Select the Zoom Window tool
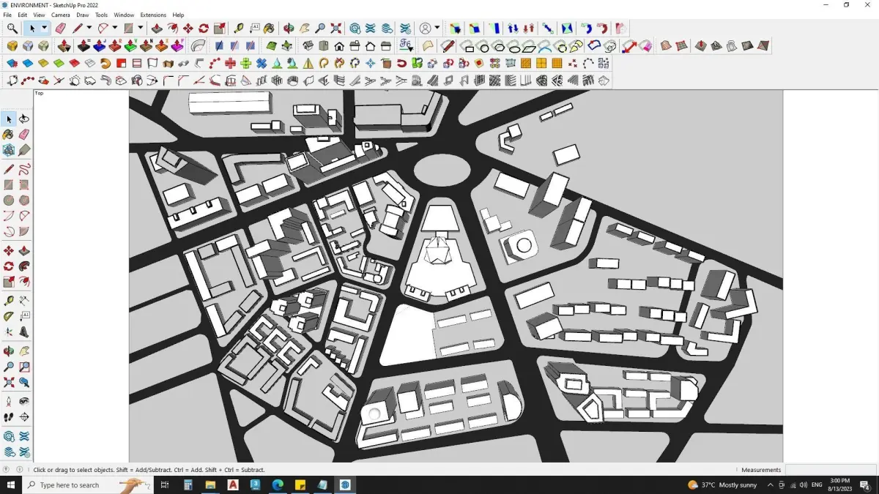Screen dimensions: 879x494 point(24,367)
